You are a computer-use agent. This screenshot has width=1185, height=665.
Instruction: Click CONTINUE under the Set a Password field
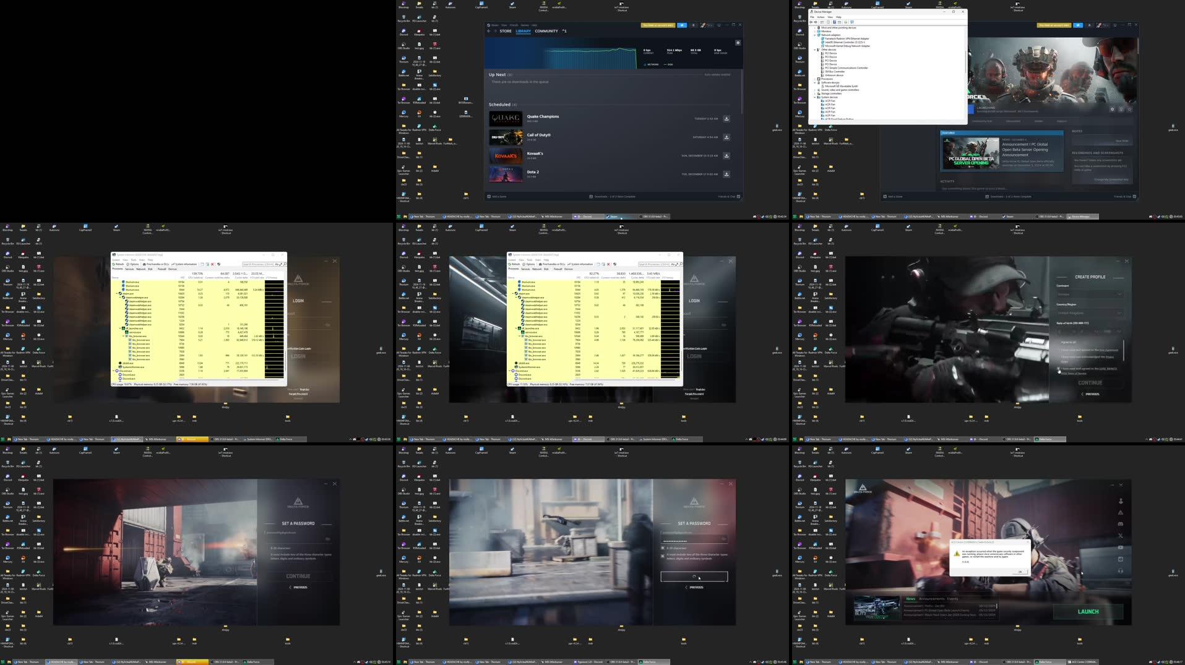[x=298, y=576]
